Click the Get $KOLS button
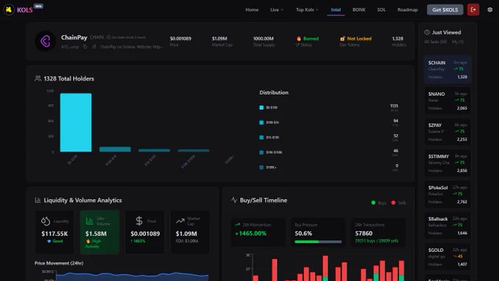Viewport: 499px width, 281px height. 445,10
